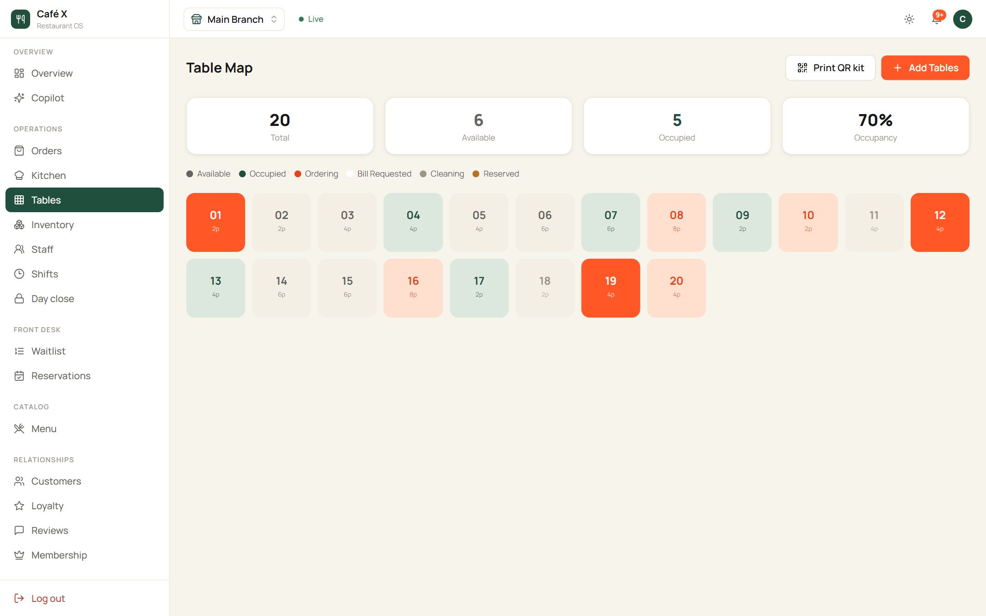Expand the Main Branch selector
This screenshot has height=616, width=986.
[234, 19]
